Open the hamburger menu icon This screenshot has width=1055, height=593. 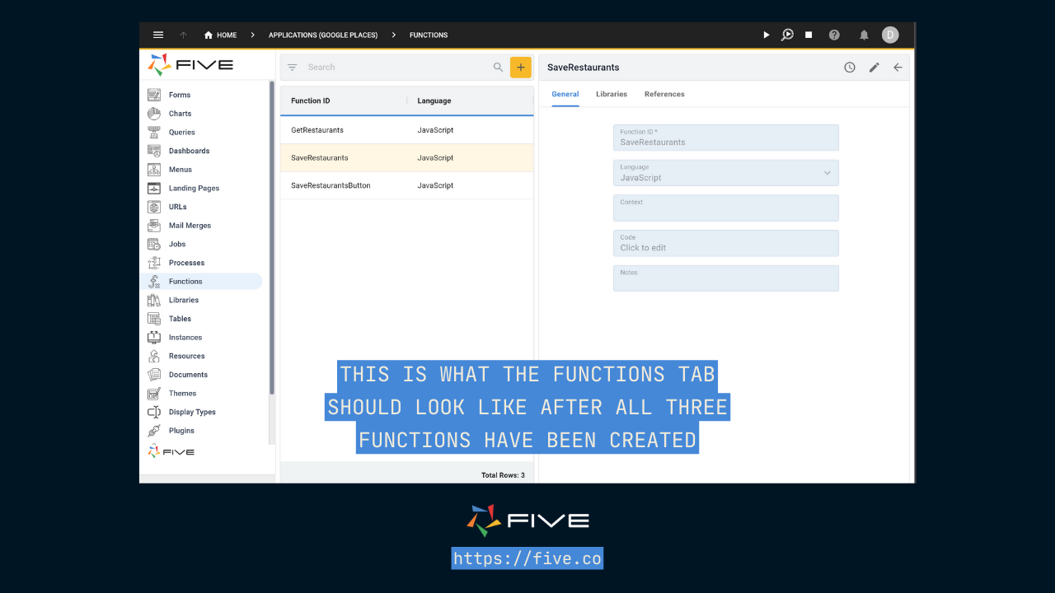pos(158,35)
